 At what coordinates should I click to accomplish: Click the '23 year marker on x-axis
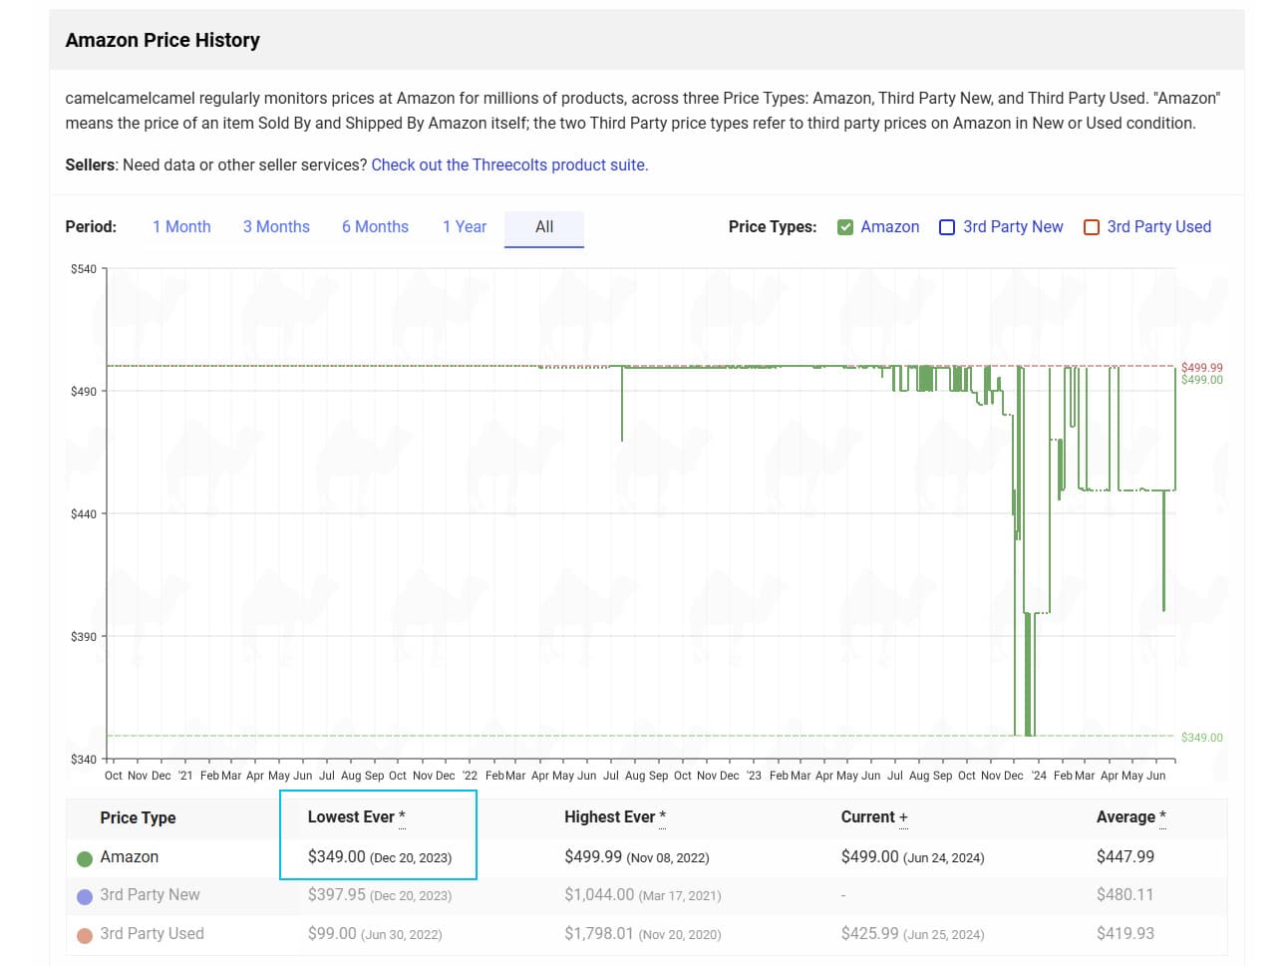(x=754, y=776)
